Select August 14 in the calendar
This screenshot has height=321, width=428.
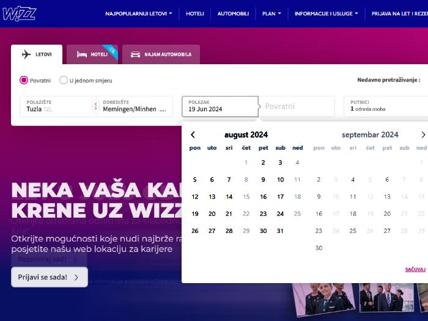(229, 197)
